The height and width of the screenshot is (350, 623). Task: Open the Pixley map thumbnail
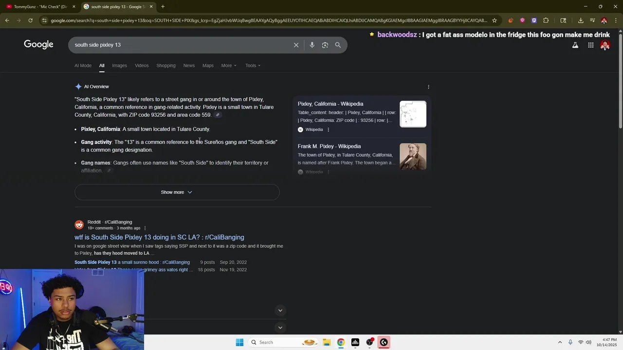pos(413,114)
